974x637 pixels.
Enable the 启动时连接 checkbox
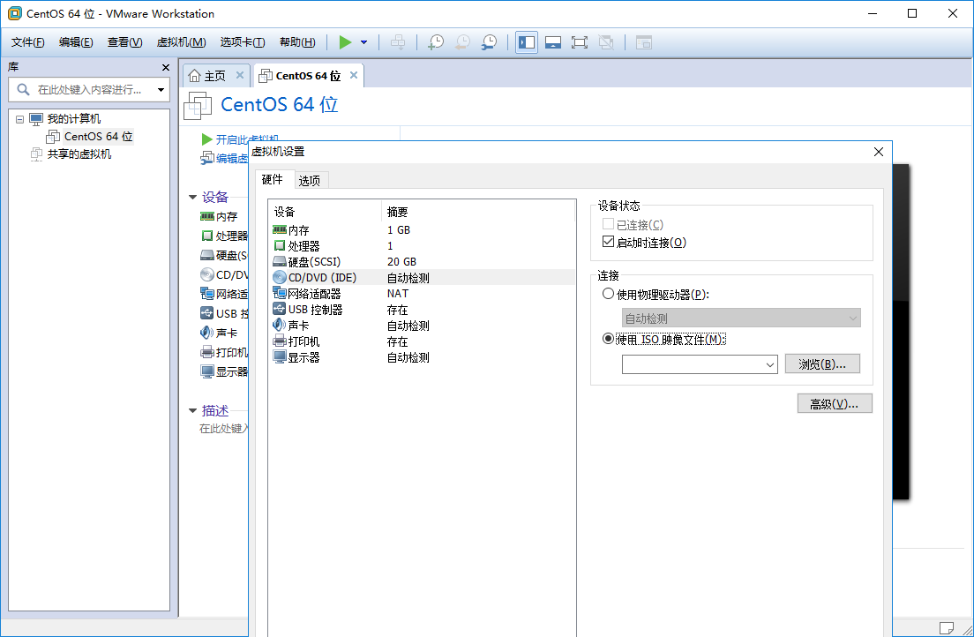[x=607, y=243]
